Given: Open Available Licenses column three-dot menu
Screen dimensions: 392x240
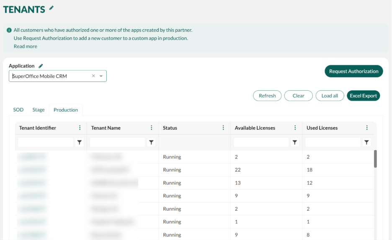Looking at the screenshot, I should pyautogui.click(x=295, y=128).
